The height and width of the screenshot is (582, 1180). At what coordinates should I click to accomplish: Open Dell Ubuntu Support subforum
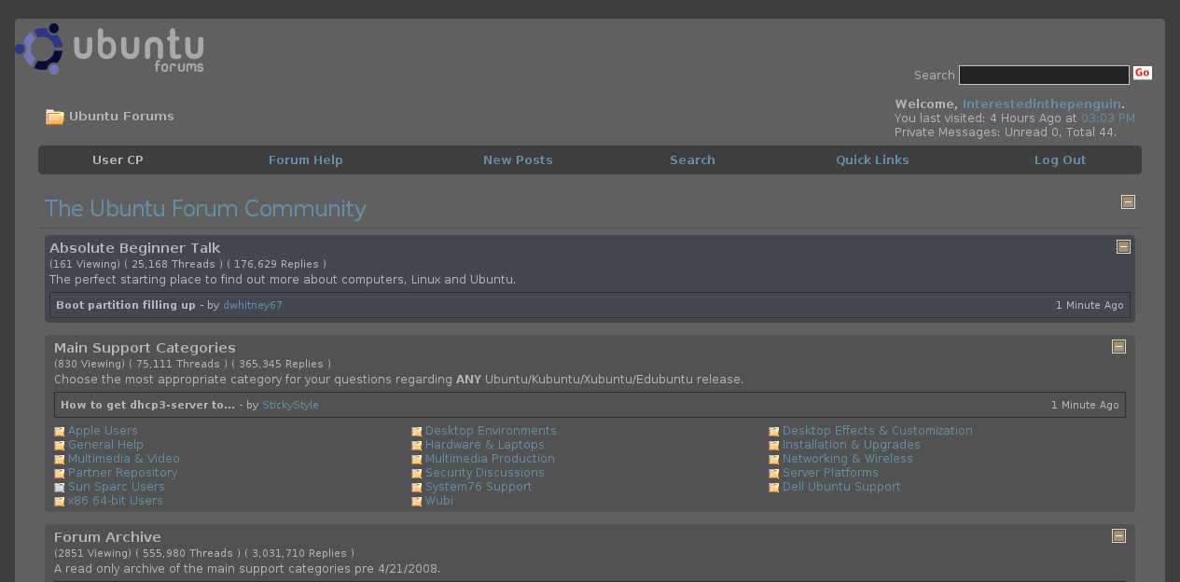(841, 487)
